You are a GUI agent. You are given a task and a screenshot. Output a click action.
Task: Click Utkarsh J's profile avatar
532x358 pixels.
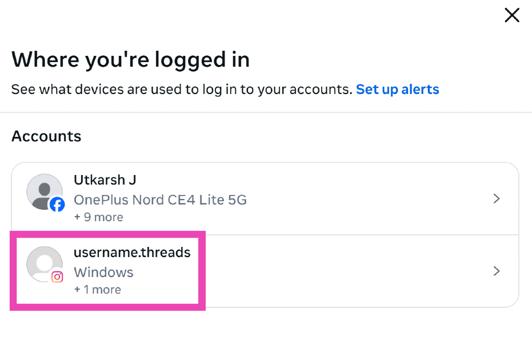click(43, 191)
